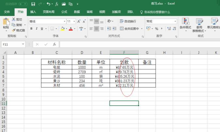This screenshot has width=220, height=132.
Task: Open the Formulas (公式) tab
Action: point(64,12)
